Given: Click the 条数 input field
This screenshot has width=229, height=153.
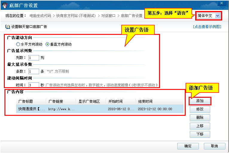Looking at the screenshot, I should (33, 71).
